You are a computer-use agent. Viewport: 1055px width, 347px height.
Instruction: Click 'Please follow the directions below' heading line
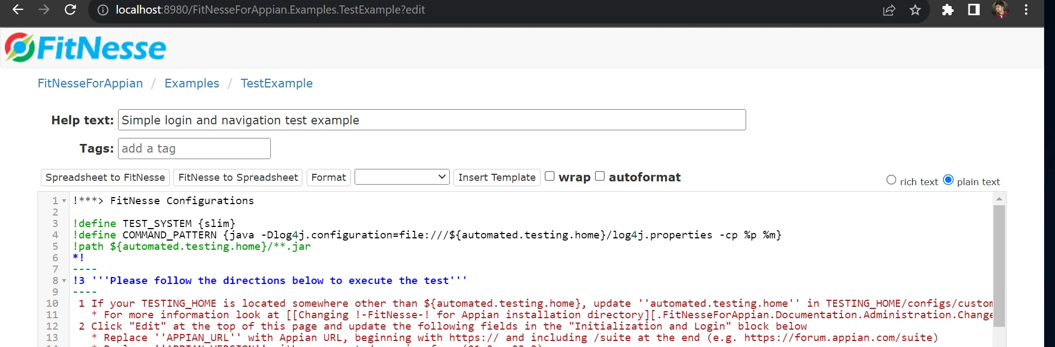tap(270, 281)
